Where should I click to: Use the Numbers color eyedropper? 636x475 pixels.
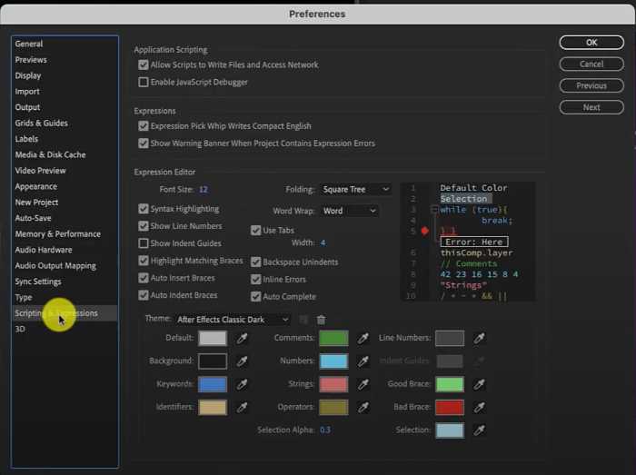(363, 361)
